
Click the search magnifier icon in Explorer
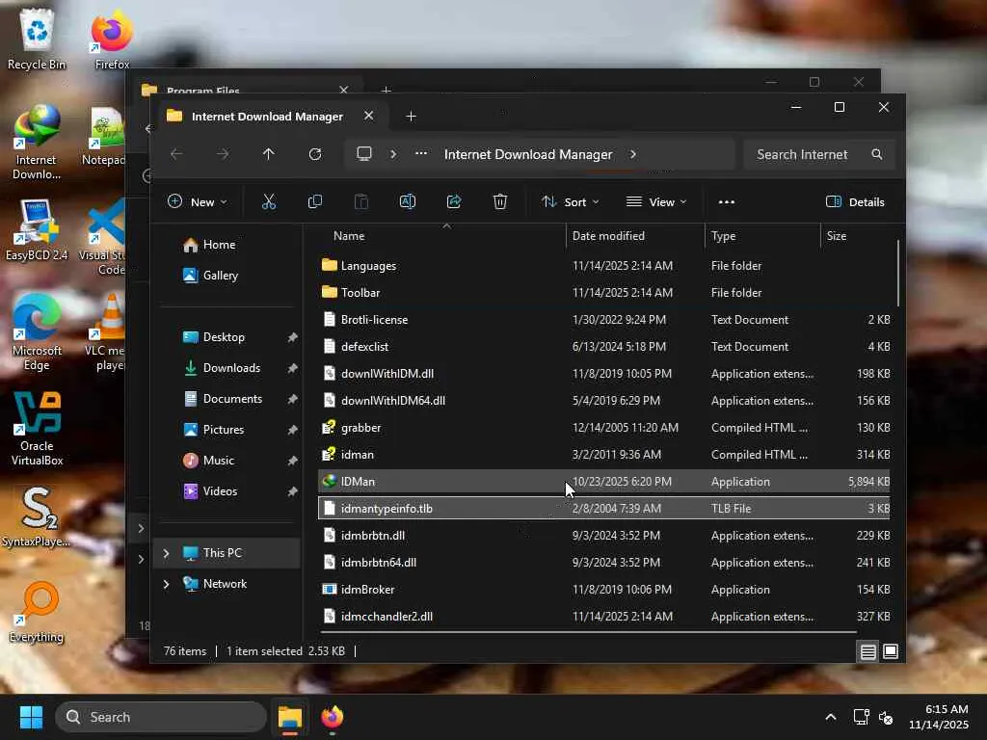point(877,154)
